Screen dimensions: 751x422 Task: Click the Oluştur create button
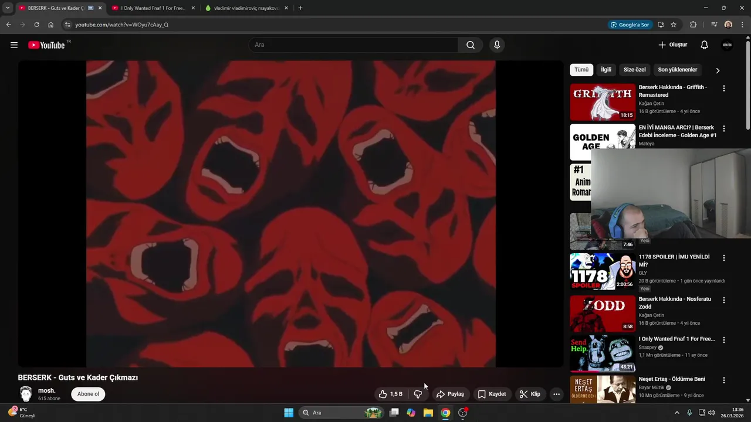[672, 45]
